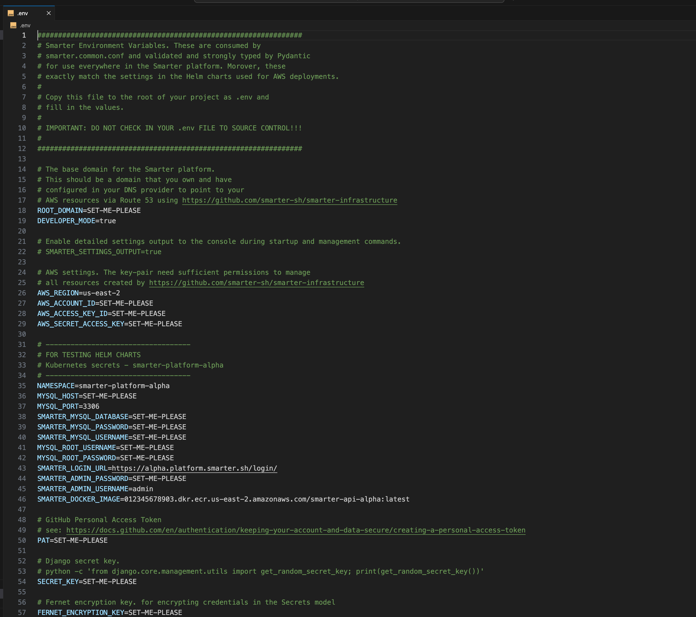
Task: Click the .env file icon in the tab
Action: [x=11, y=13]
